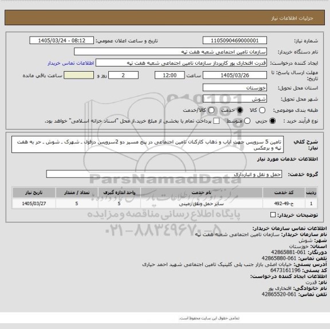Click row number cell 1
The image size is (330, 329).
point(311,203)
